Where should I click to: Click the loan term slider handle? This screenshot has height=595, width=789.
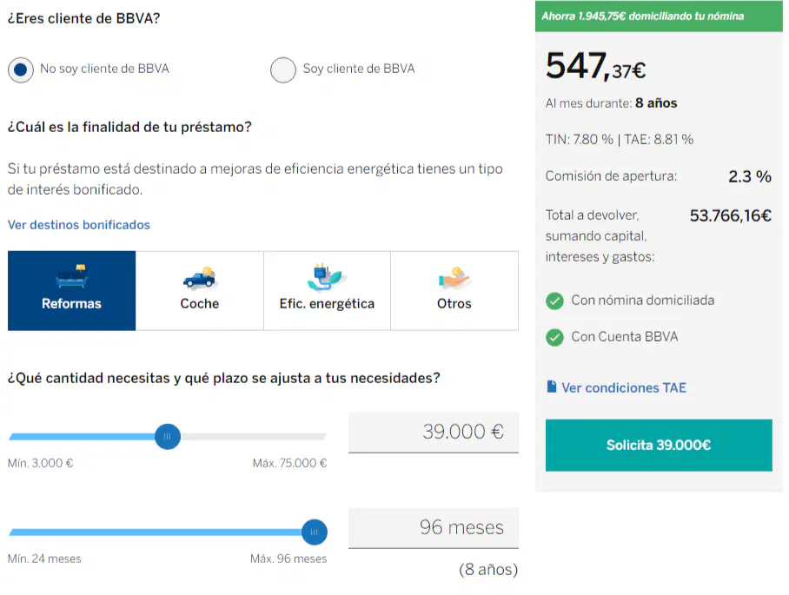315,532
